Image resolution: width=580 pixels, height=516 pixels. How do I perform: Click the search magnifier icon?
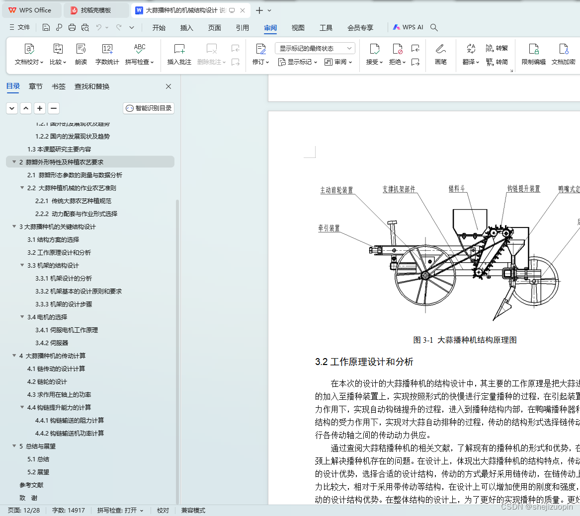(x=434, y=27)
